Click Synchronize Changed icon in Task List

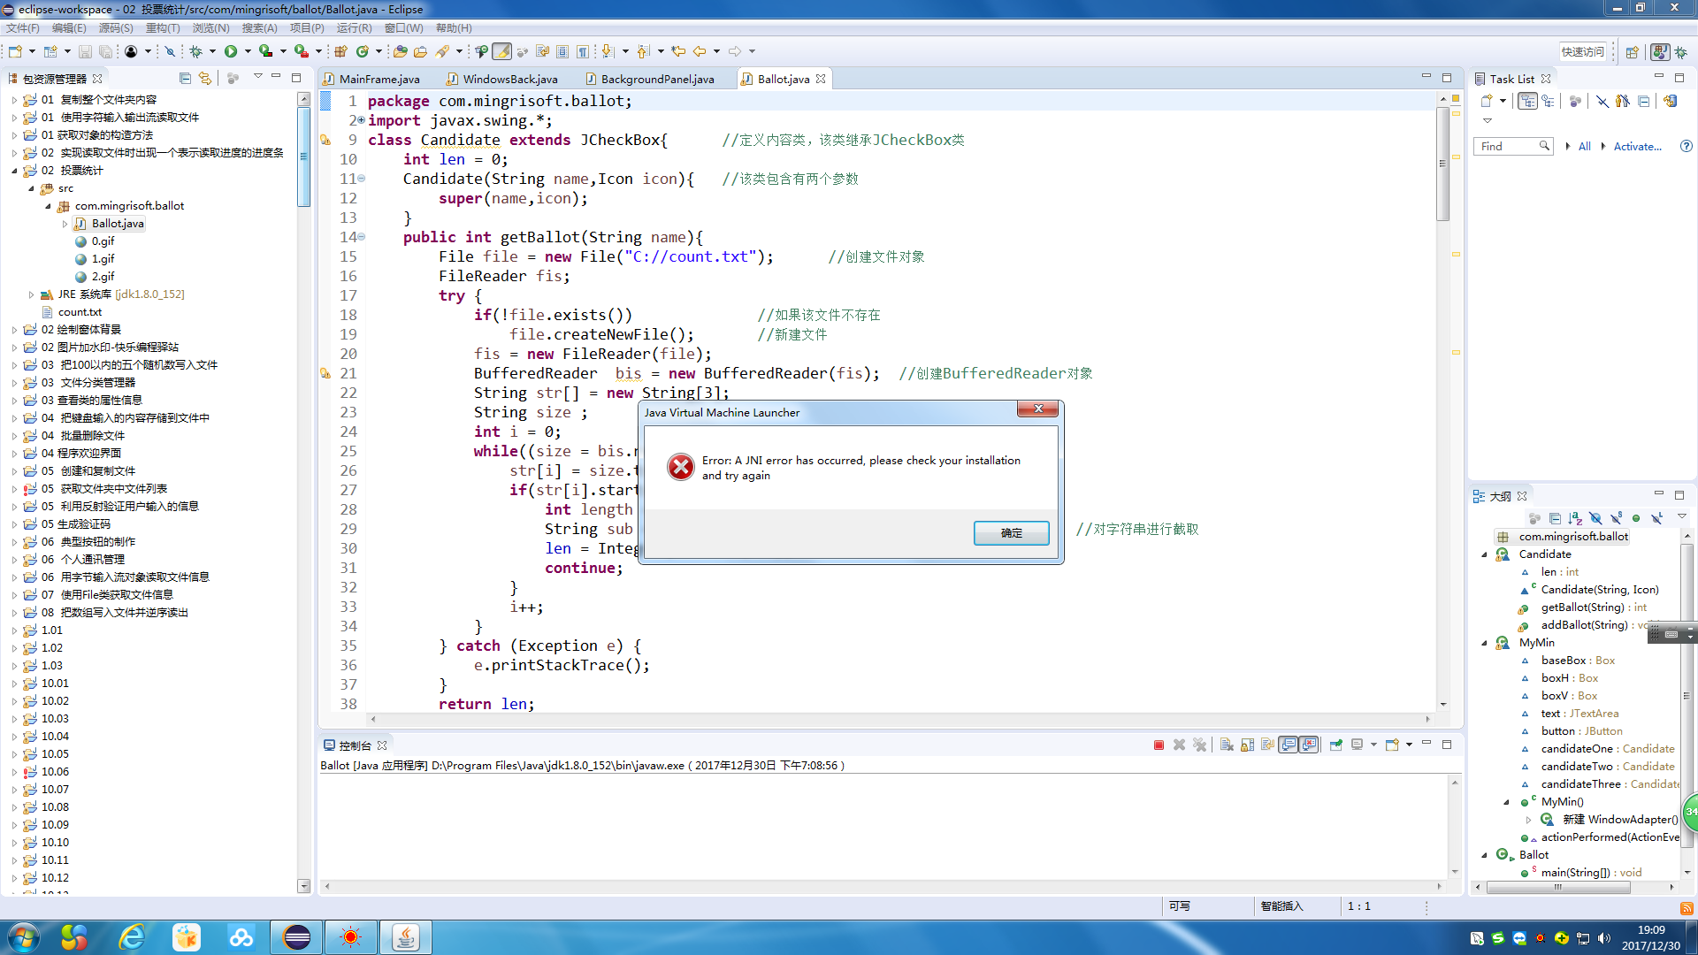tap(1670, 101)
